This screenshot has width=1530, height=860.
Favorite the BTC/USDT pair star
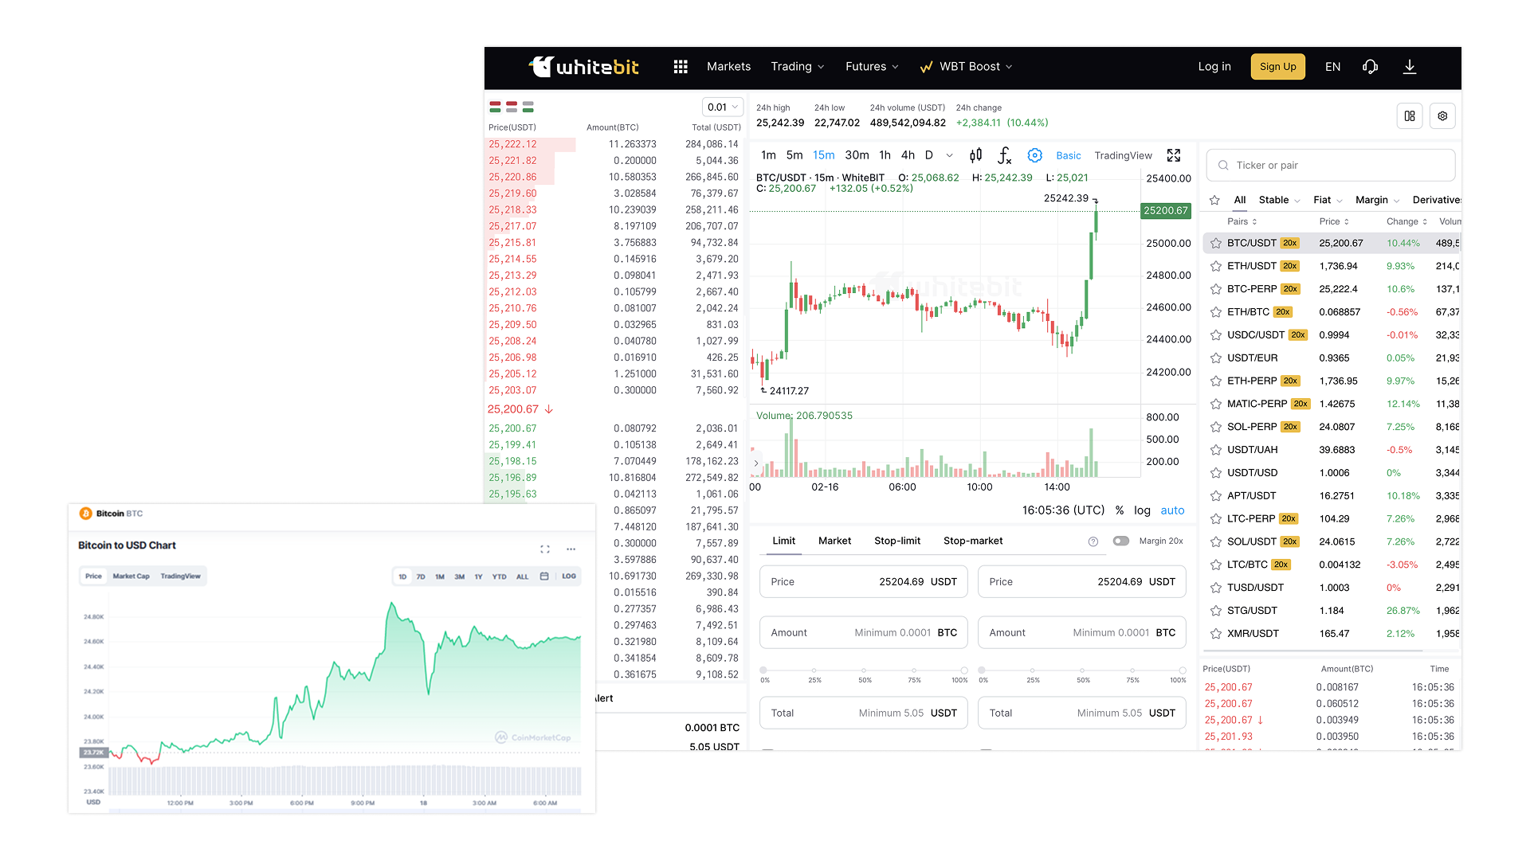coord(1216,244)
